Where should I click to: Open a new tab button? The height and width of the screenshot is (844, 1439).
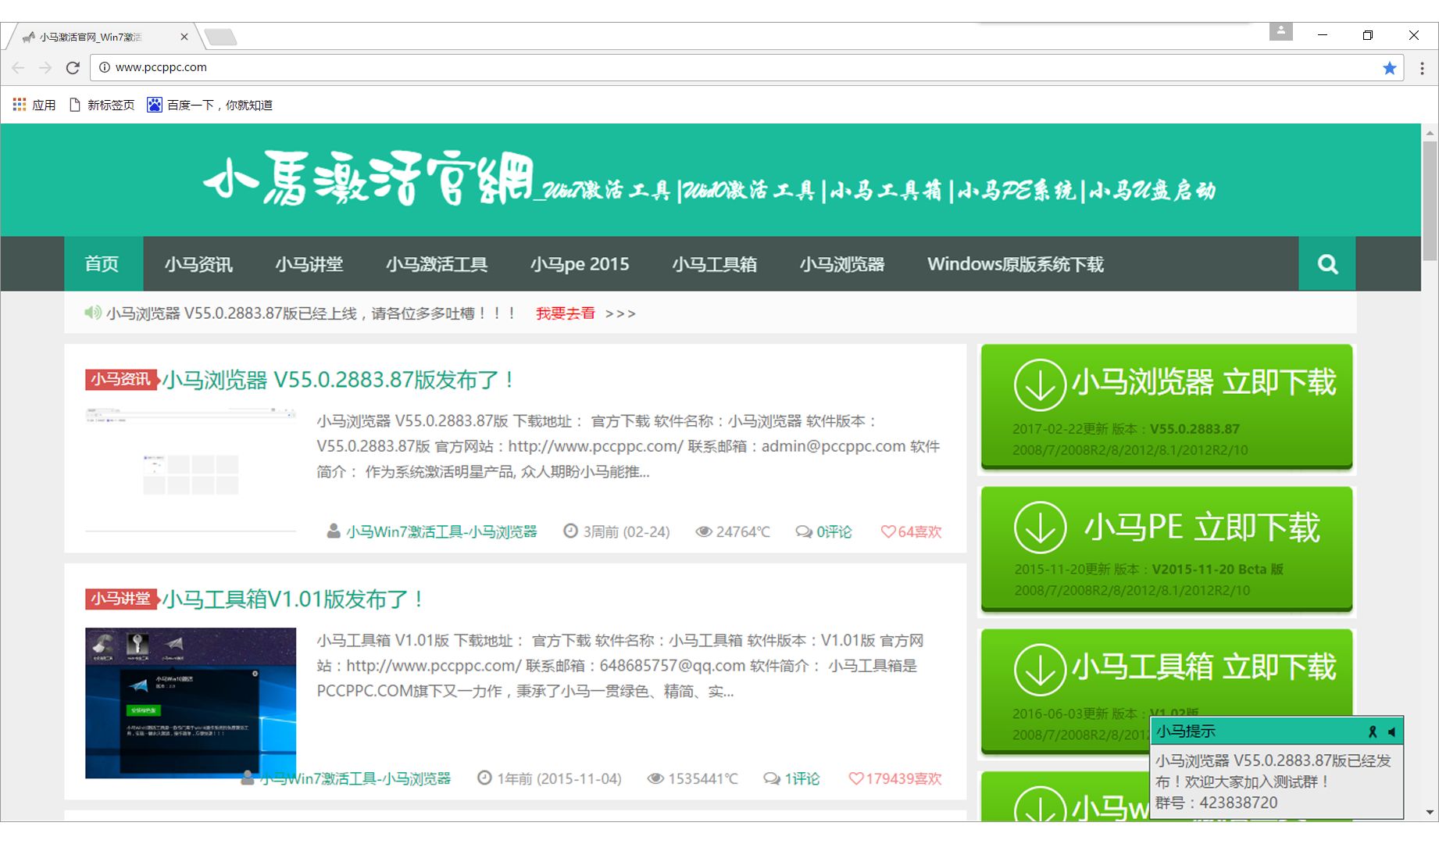pos(220,37)
